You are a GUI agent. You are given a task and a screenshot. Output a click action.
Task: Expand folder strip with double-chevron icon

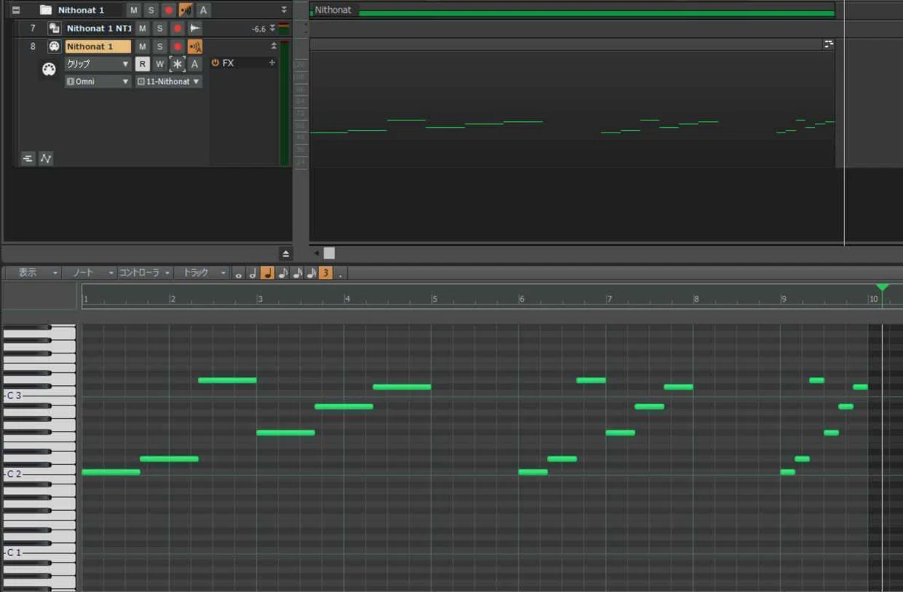point(284,10)
